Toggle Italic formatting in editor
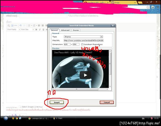Viewport: 161px width, 126px height. point(40,30)
